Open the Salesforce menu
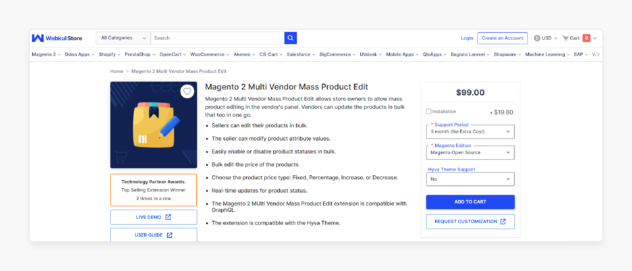This screenshot has width=632, height=271. [x=301, y=54]
